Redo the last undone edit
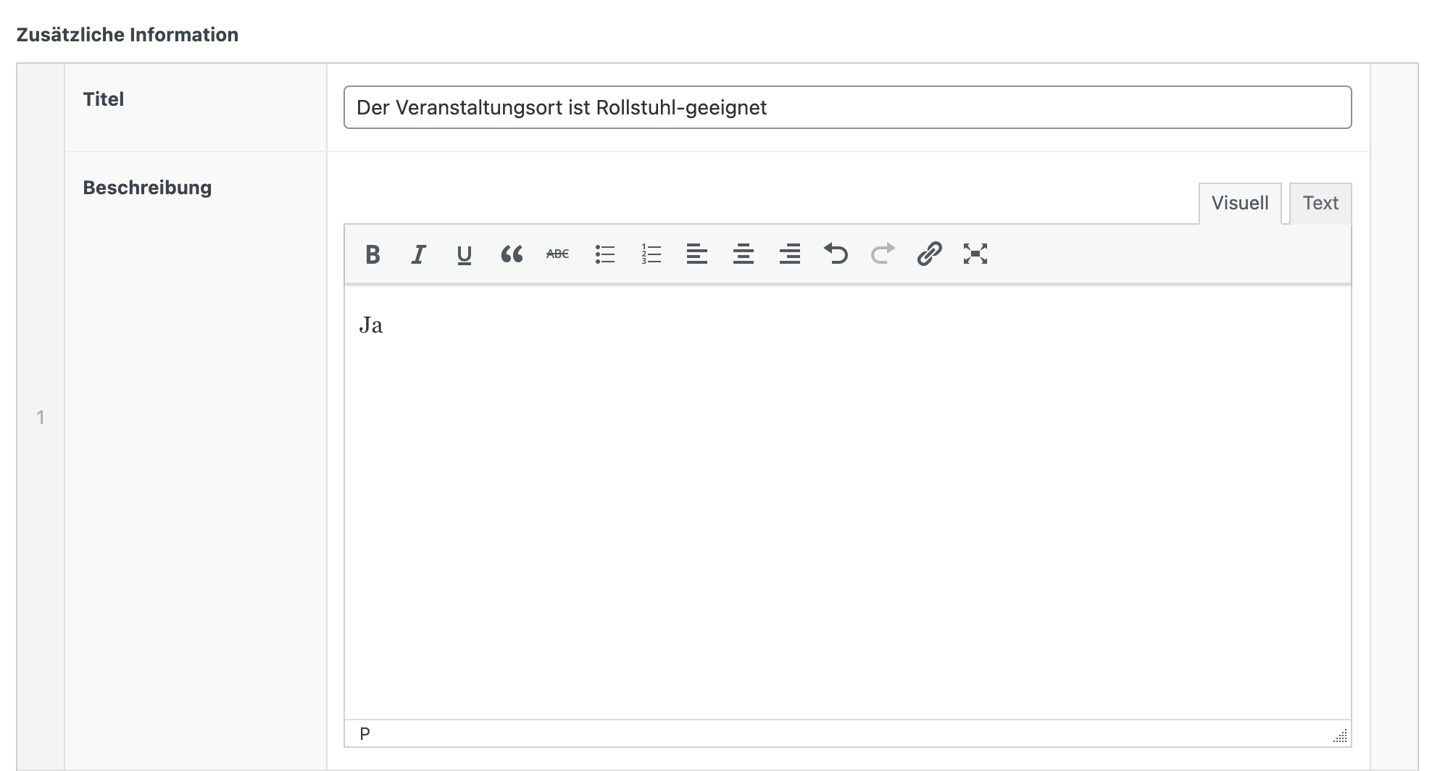Viewport: 1432px width, 771px height. tap(882, 254)
